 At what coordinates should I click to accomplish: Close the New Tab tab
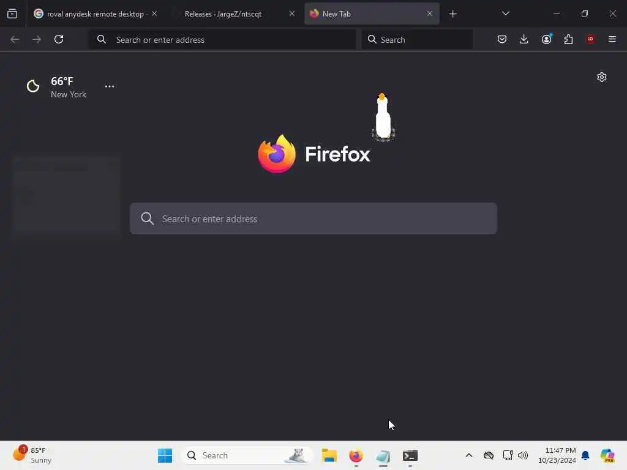[429, 13]
